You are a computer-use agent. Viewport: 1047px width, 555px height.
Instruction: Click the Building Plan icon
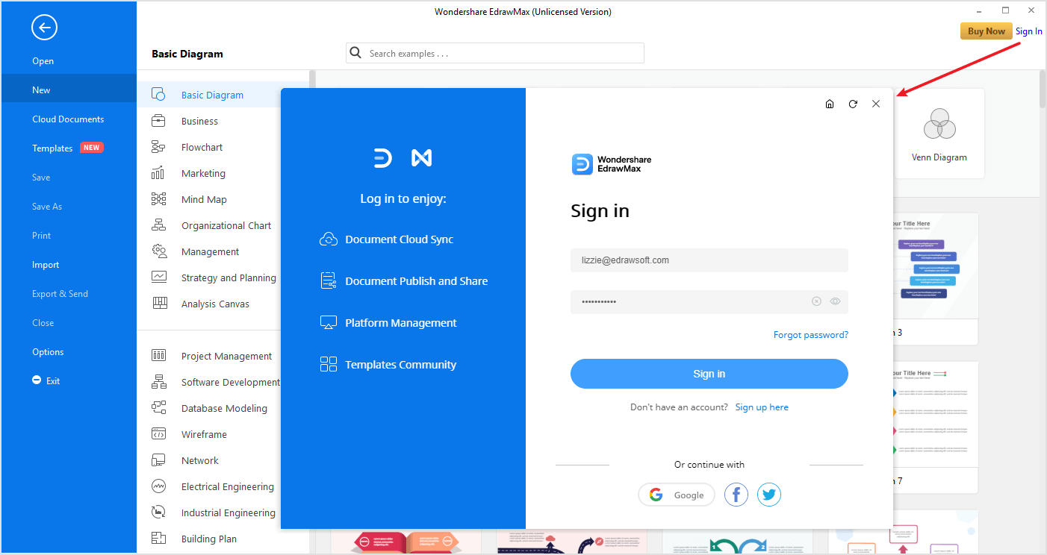(x=158, y=539)
